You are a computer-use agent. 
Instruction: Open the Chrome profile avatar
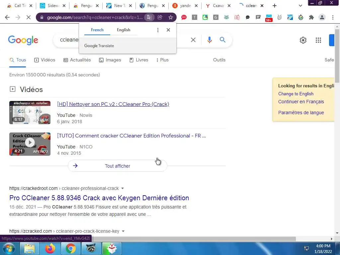[322, 17]
